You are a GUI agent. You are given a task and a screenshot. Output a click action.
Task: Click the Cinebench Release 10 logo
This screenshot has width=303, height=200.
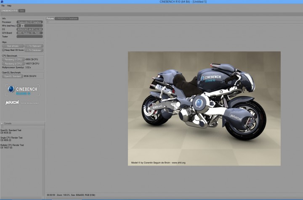22,90
